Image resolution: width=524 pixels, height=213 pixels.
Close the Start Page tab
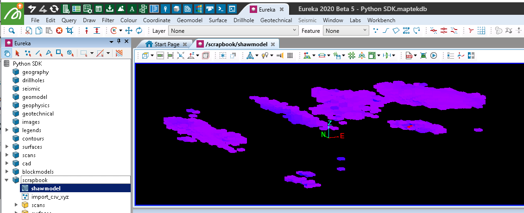point(185,44)
